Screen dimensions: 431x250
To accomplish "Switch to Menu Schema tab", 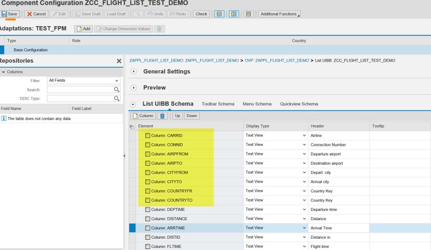I will point(257,104).
